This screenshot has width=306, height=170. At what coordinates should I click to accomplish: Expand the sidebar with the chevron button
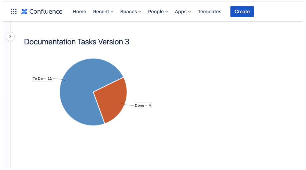coord(10,36)
